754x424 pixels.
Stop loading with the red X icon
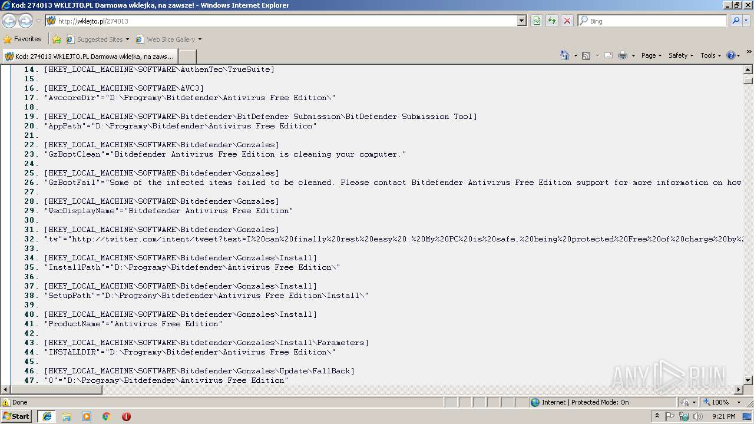click(567, 21)
